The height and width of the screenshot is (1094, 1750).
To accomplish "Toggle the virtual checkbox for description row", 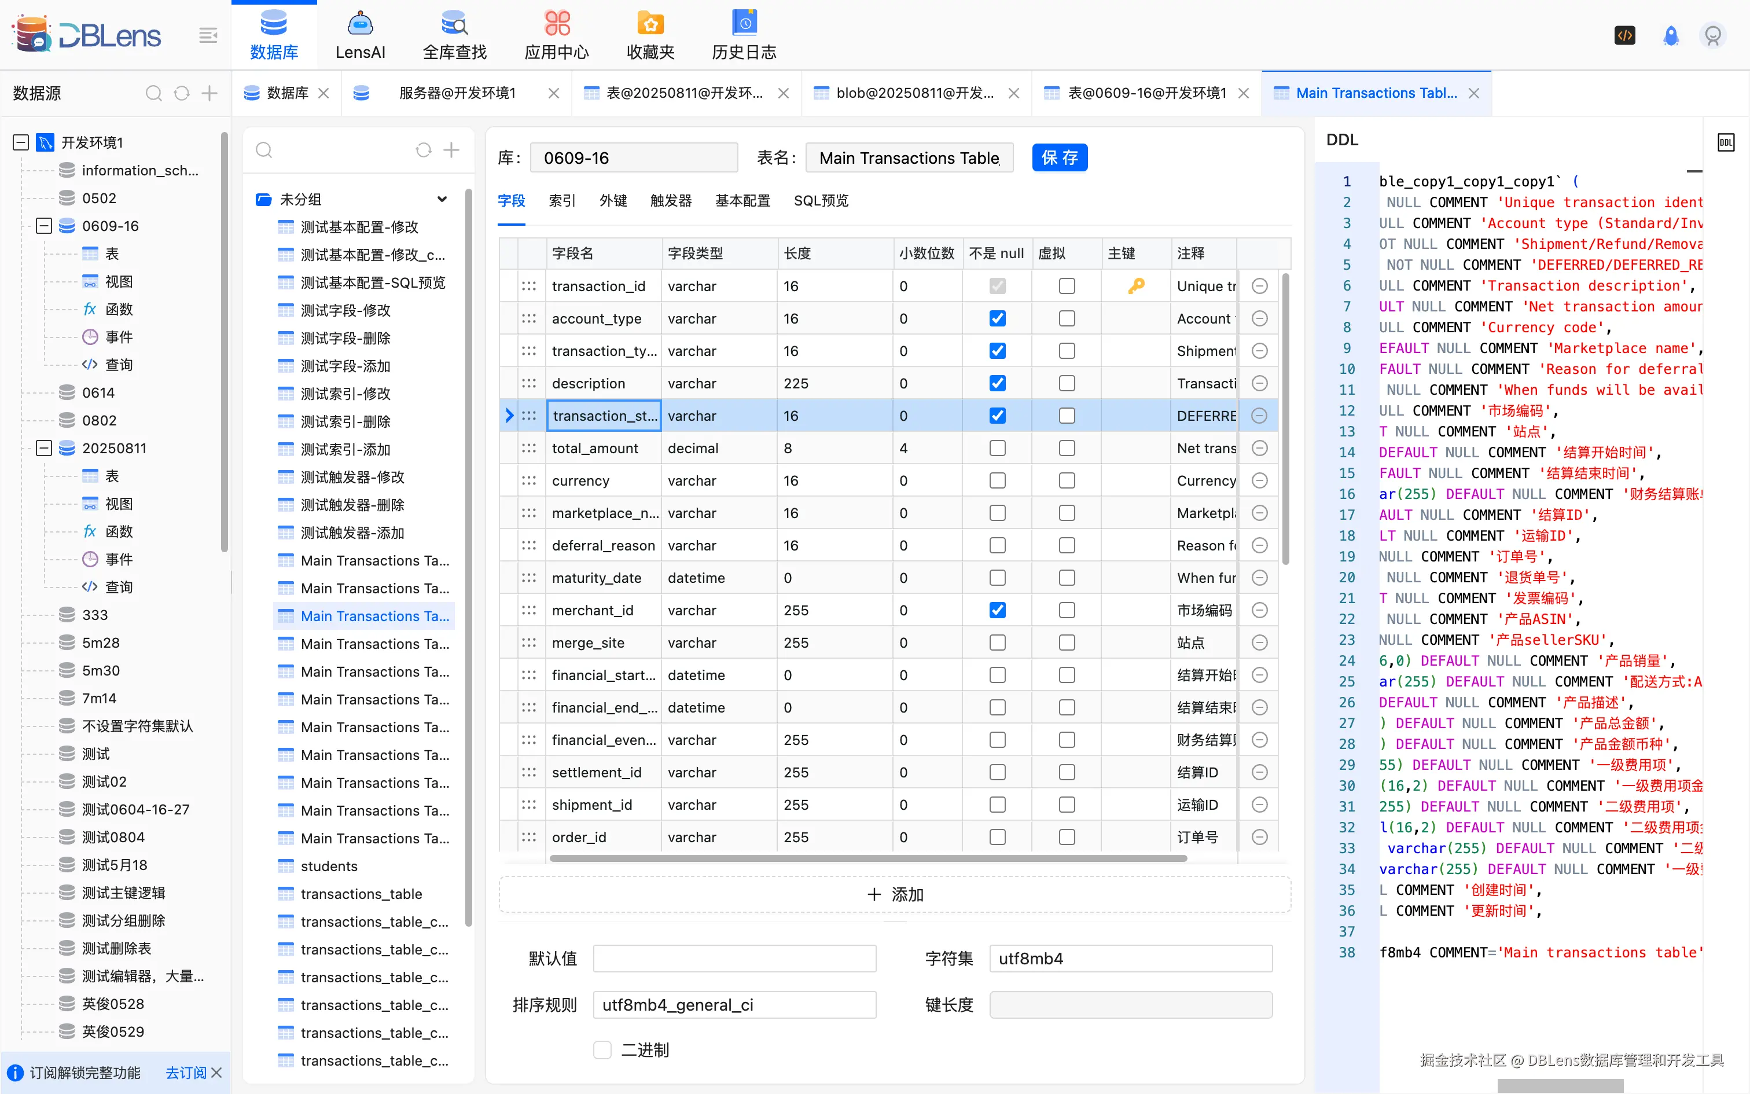I will 1067,383.
